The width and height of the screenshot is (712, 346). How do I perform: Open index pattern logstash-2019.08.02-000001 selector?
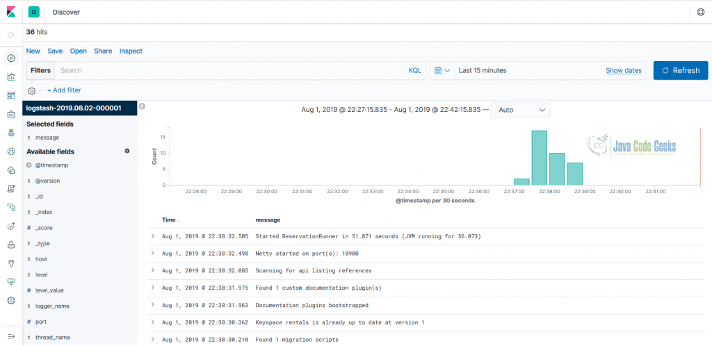tap(79, 108)
